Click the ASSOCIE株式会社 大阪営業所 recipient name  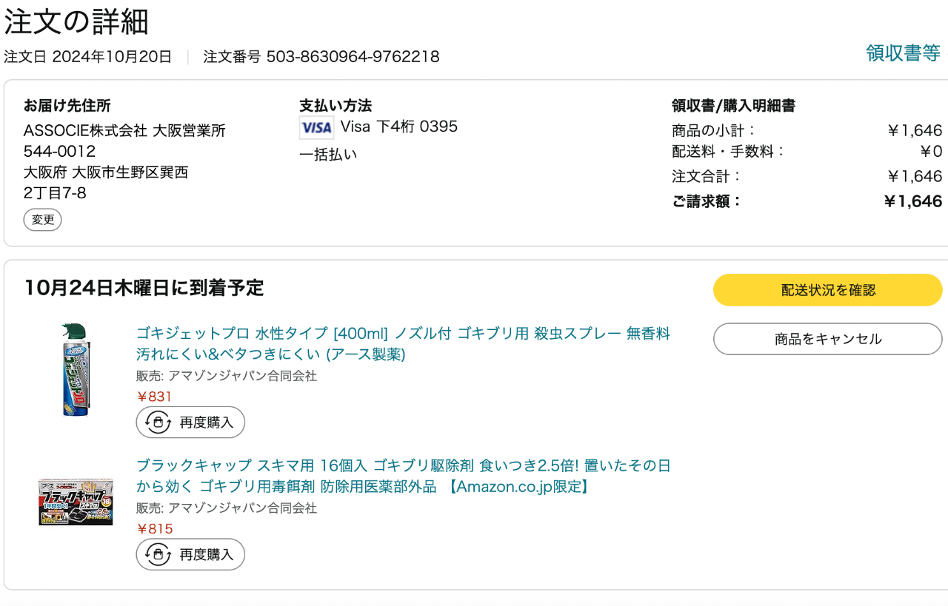coord(124,131)
